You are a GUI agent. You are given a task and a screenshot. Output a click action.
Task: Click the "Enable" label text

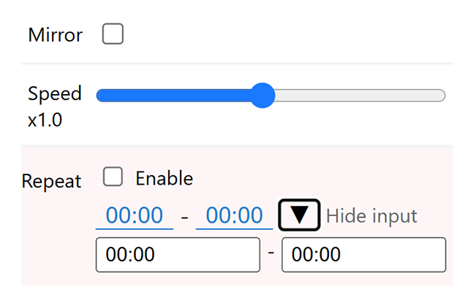click(x=164, y=178)
